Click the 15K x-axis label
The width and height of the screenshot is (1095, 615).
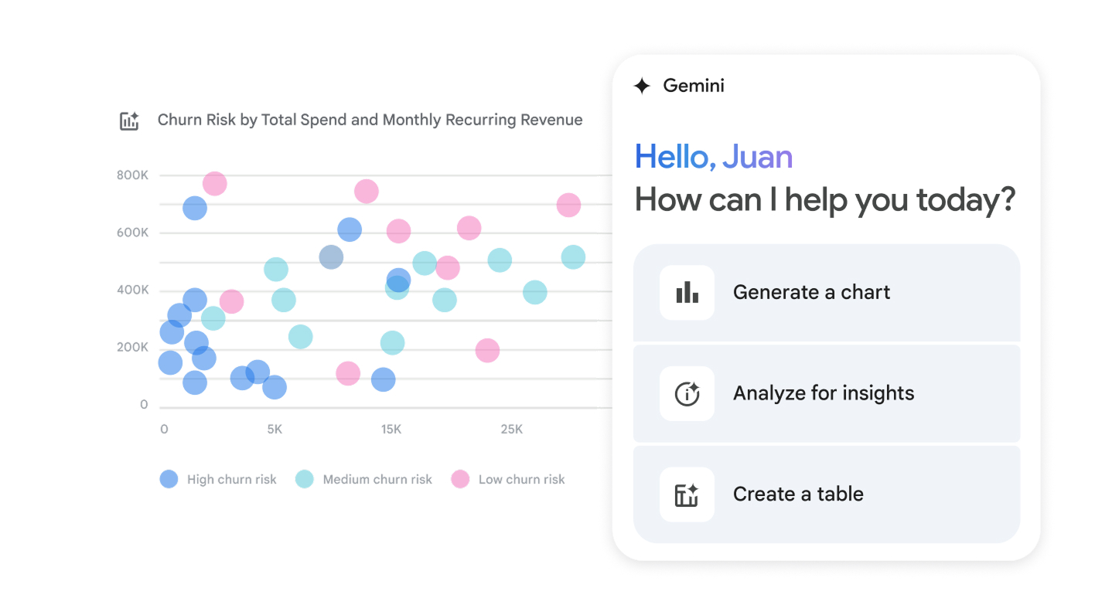click(x=391, y=430)
